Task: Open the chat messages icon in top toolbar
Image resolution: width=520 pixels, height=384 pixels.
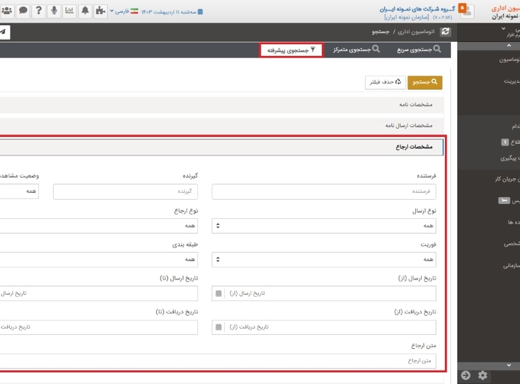Action: pyautogui.click(x=22, y=10)
